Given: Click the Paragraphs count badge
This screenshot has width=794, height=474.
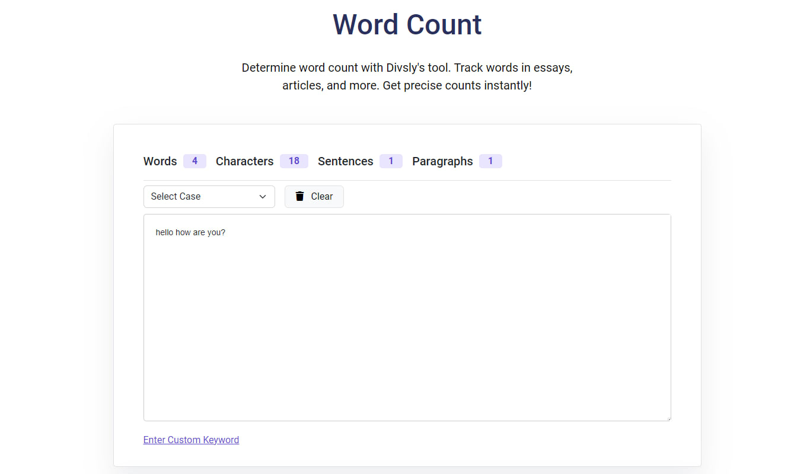Looking at the screenshot, I should [x=490, y=161].
